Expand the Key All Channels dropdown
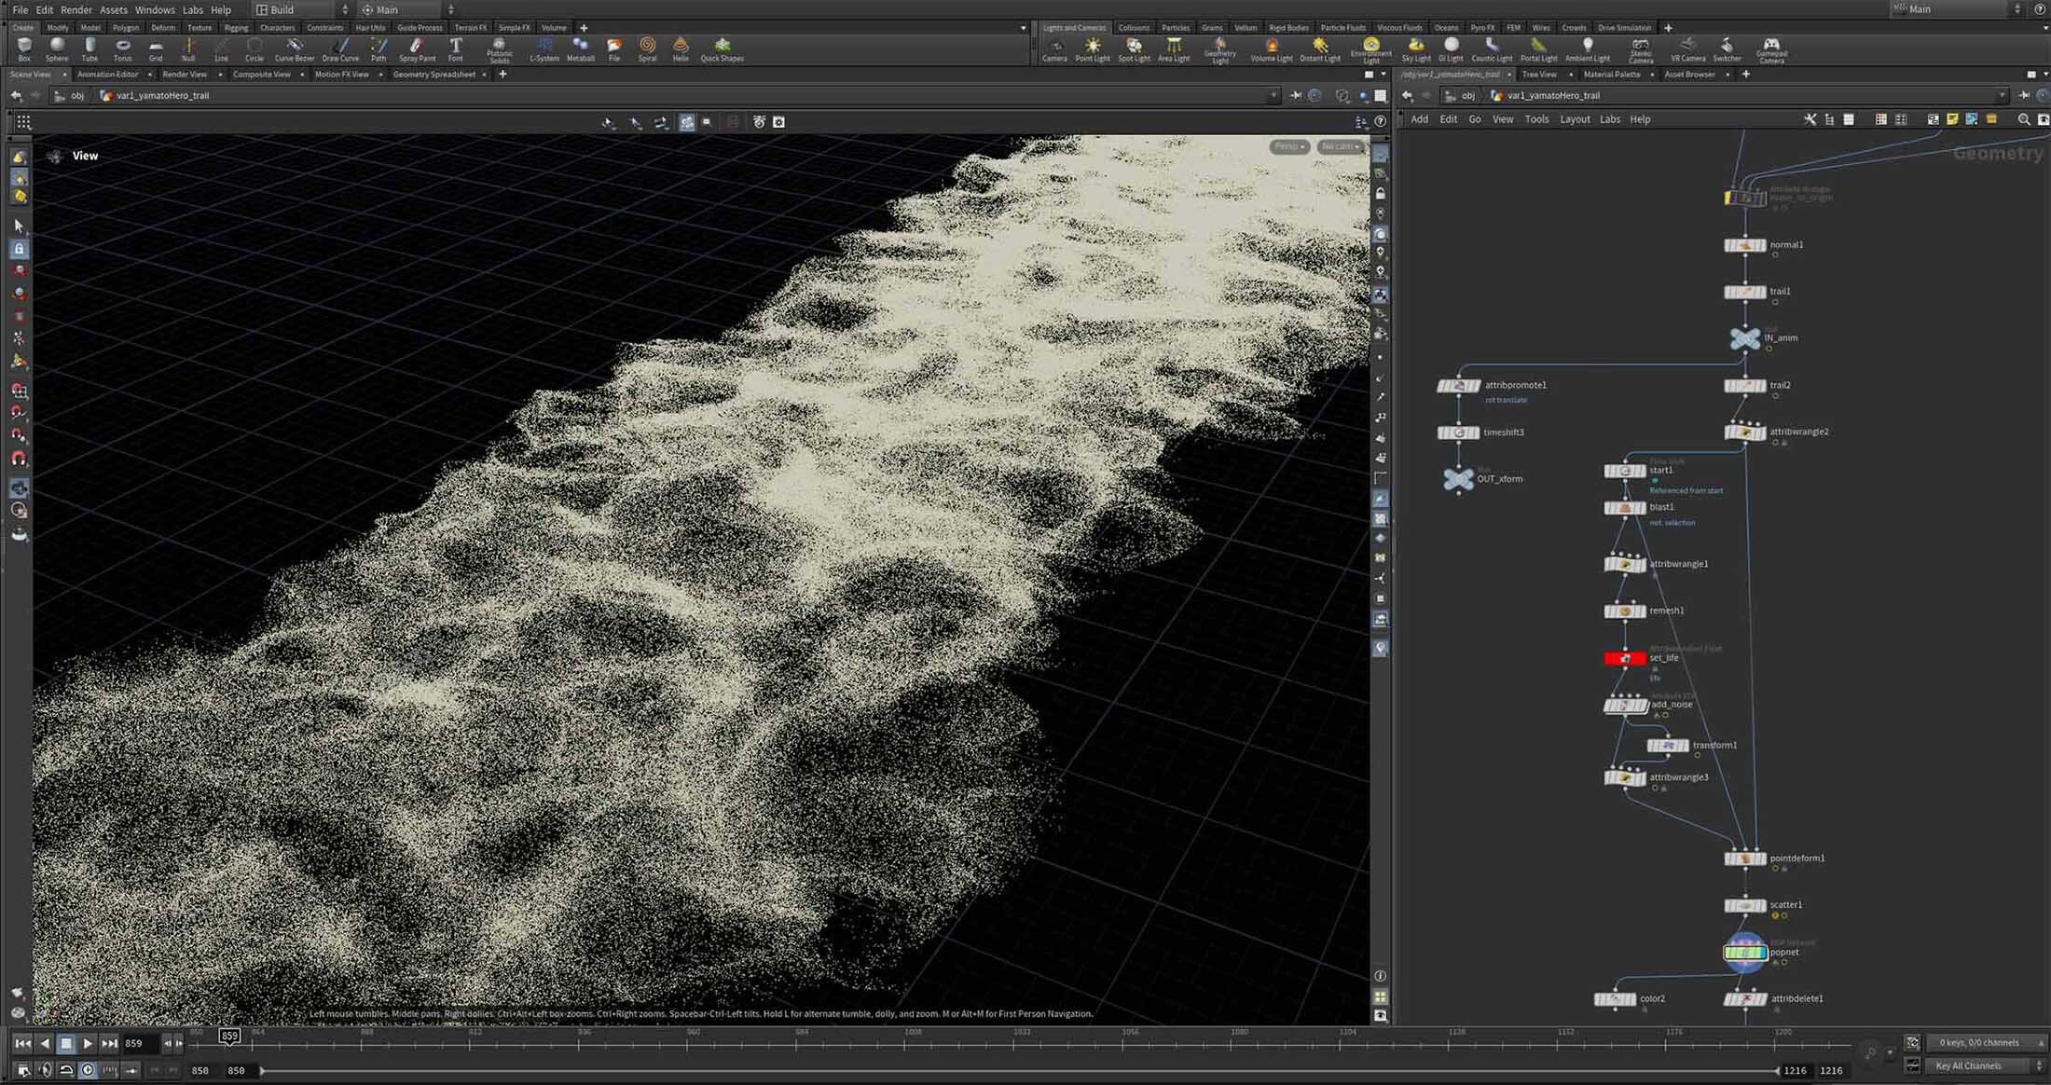This screenshot has height=1085, width=2051. 1976,1066
